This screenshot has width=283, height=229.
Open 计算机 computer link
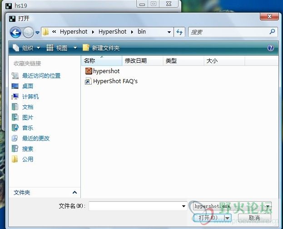[x=30, y=97]
